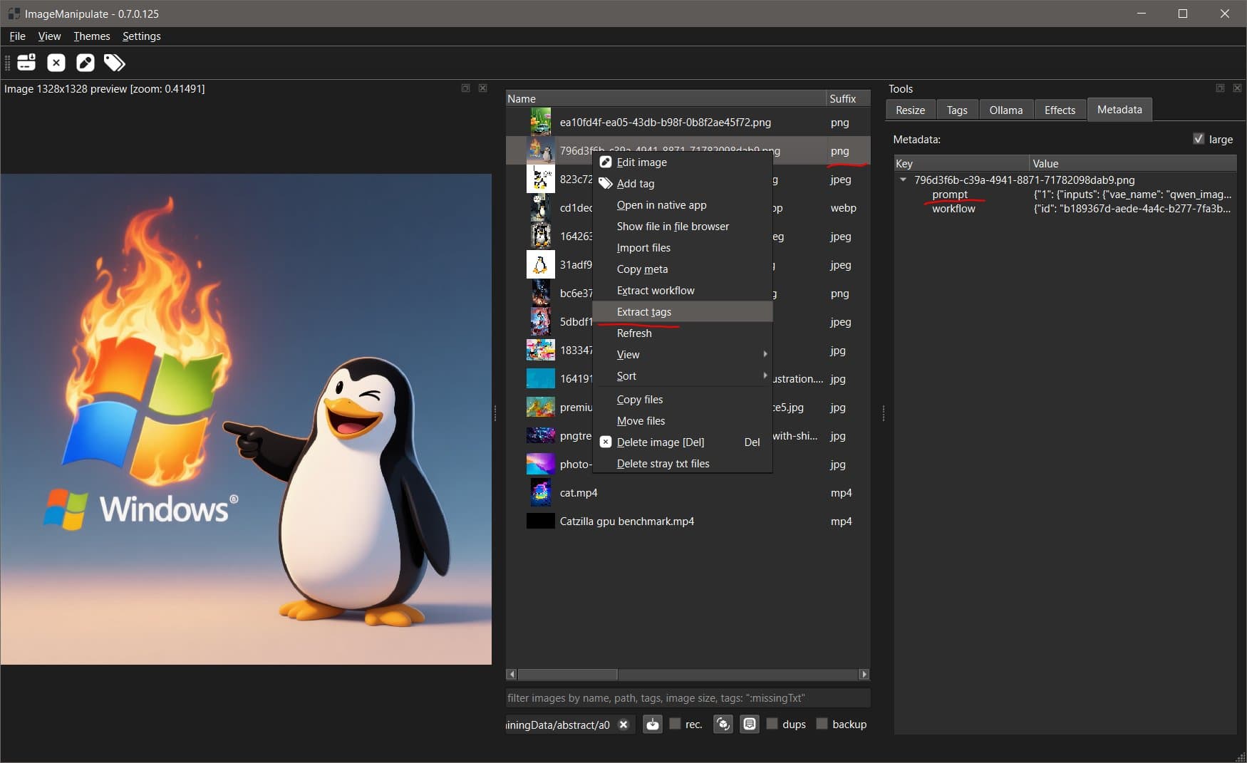This screenshot has width=1247, height=763.
Task: Click the pencil icon next to Edit image
Action: [x=606, y=162]
